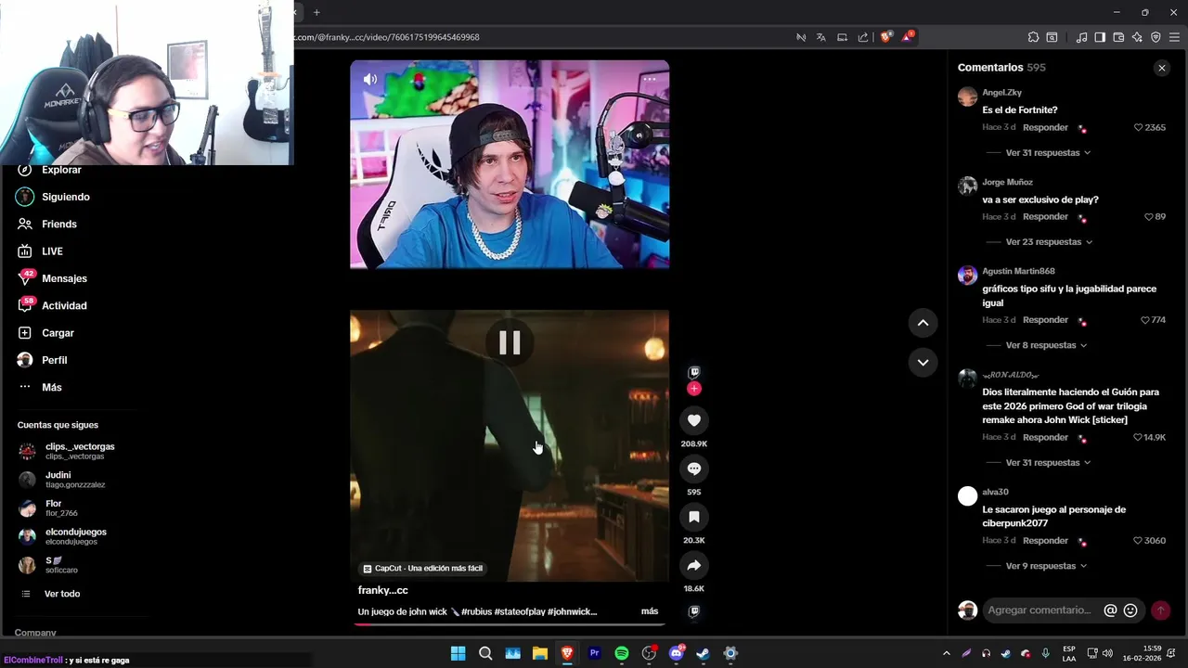1188x668 pixels.
Task: Open followed account clips._vectorgas
Action: tap(67, 451)
